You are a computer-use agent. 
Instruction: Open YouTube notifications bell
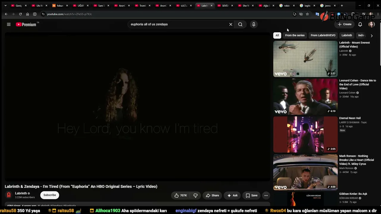(x=360, y=24)
